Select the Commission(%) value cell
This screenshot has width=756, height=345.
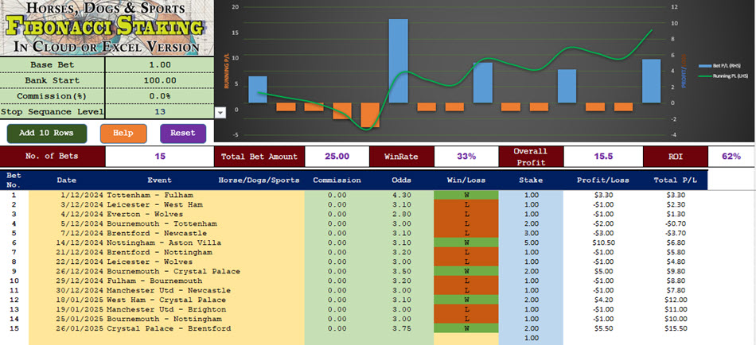click(x=161, y=96)
